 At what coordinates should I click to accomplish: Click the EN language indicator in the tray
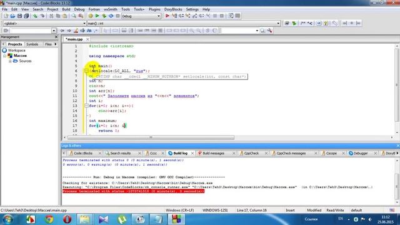tap(340, 219)
